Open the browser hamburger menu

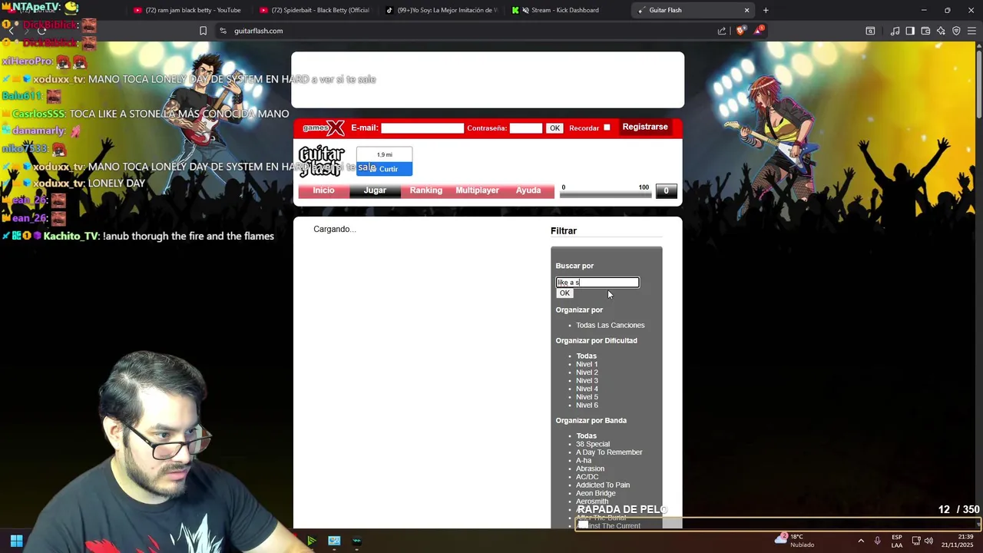coord(971,31)
